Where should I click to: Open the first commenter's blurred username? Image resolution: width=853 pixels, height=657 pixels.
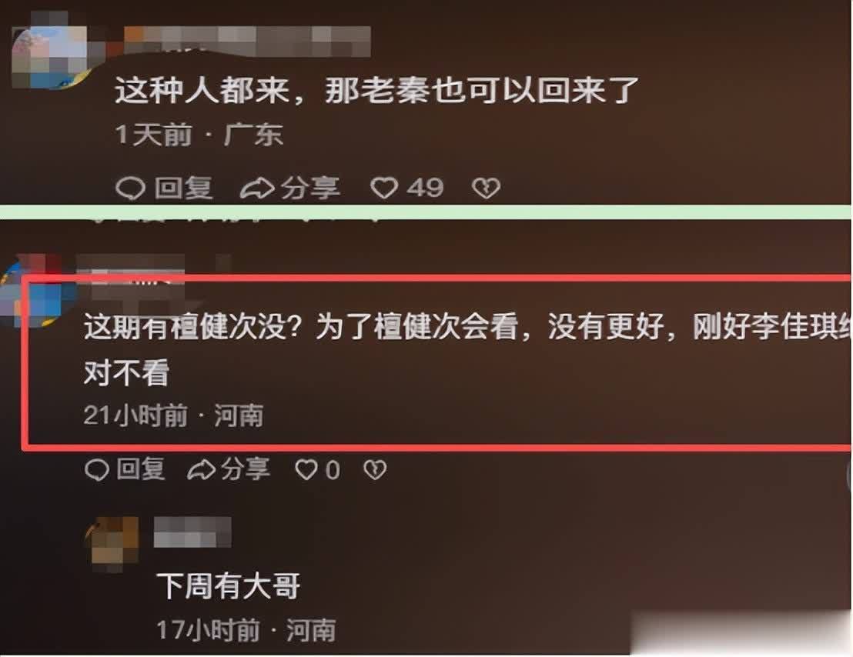[x=248, y=41]
